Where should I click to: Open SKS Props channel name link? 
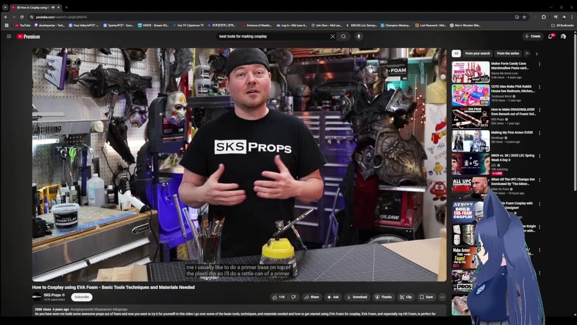coord(52,295)
